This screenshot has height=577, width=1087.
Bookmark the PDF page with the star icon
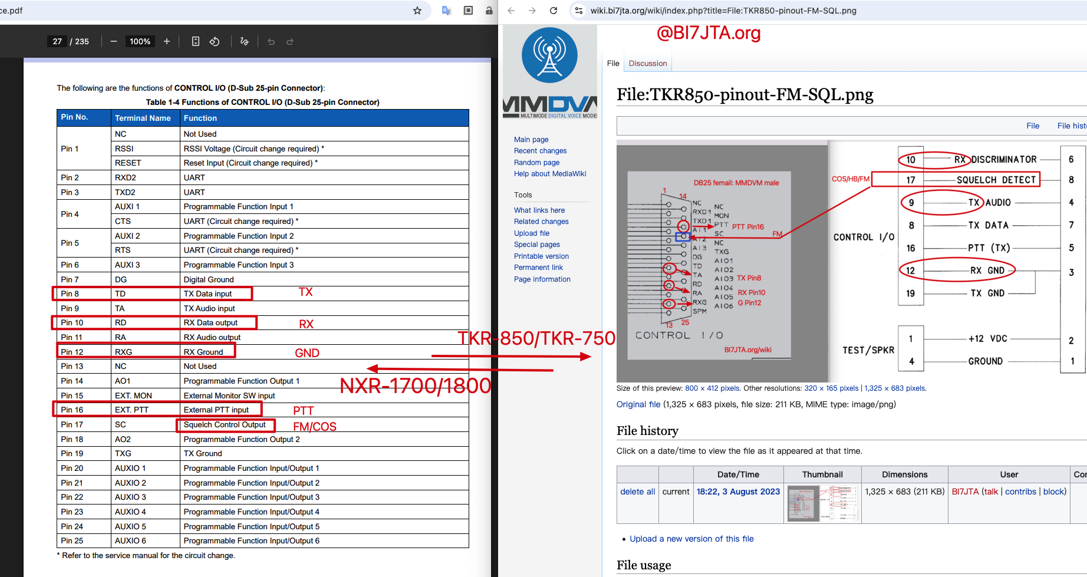(x=417, y=11)
